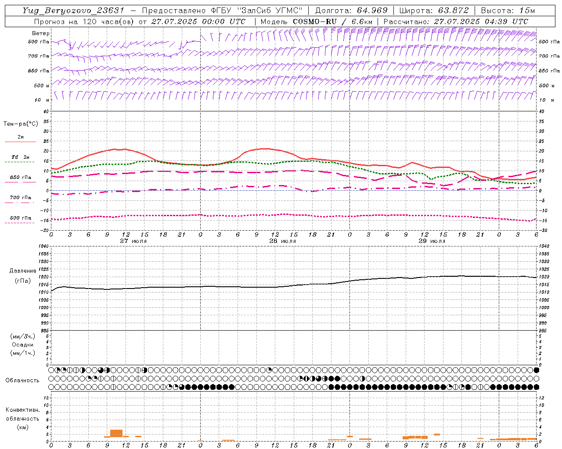Click the right 850 гПа wind level label
The image size is (562, 449).
pyautogui.click(x=549, y=71)
